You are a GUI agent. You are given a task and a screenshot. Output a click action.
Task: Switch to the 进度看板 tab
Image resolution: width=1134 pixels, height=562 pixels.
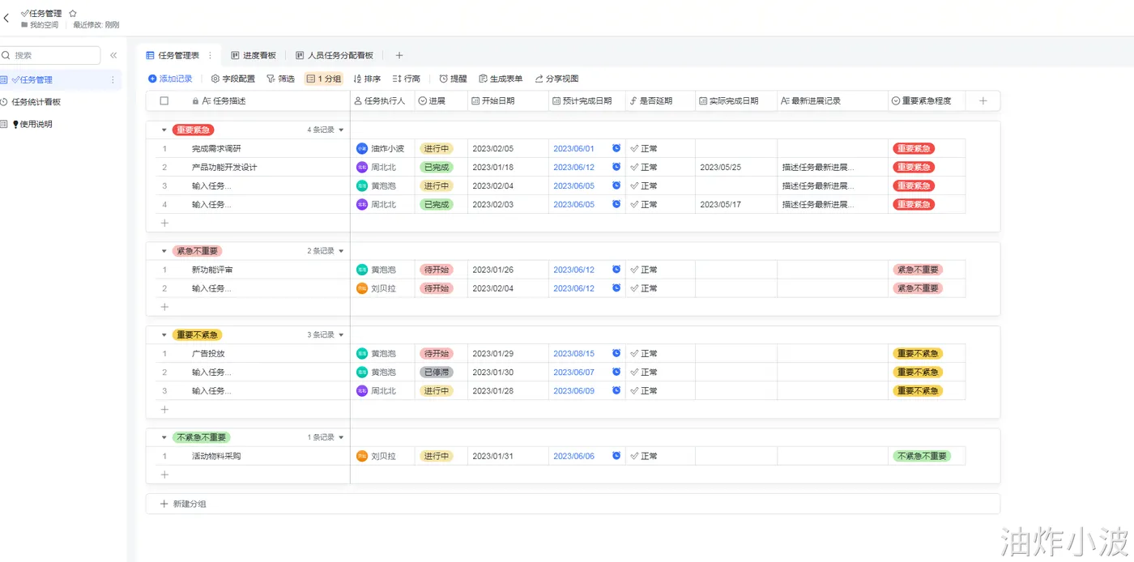[254, 55]
